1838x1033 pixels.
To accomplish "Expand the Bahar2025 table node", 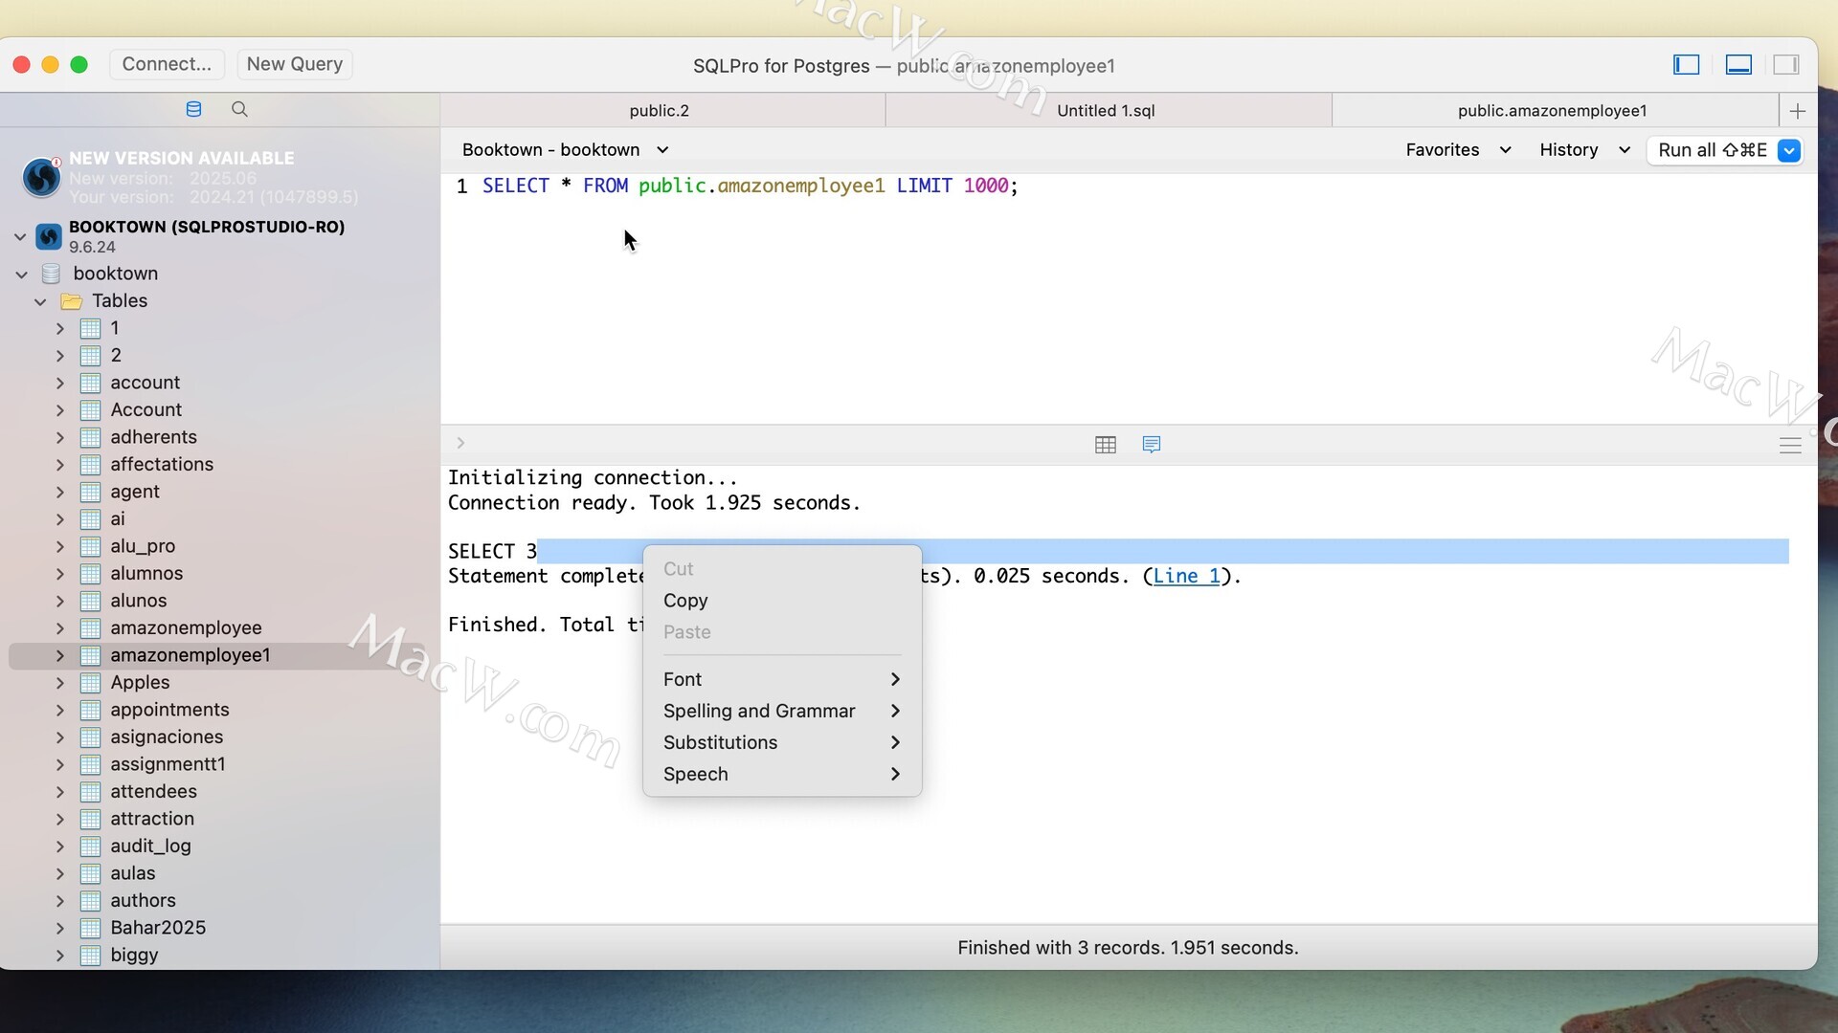I will click(x=60, y=929).
